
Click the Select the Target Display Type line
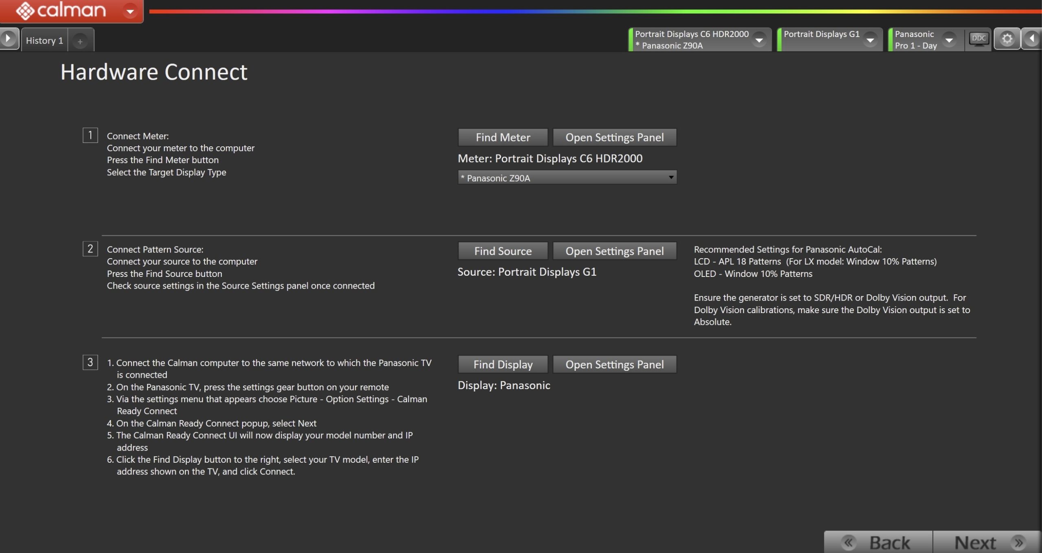click(166, 172)
